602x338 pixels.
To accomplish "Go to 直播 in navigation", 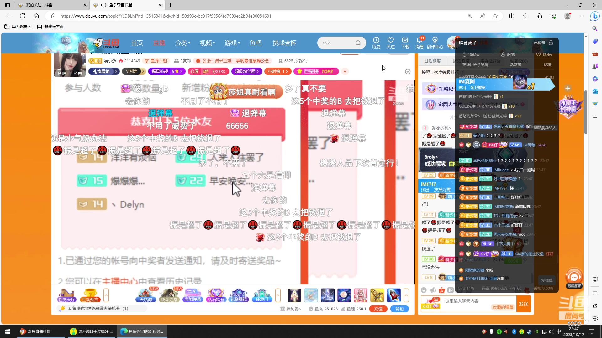I will pyautogui.click(x=159, y=43).
